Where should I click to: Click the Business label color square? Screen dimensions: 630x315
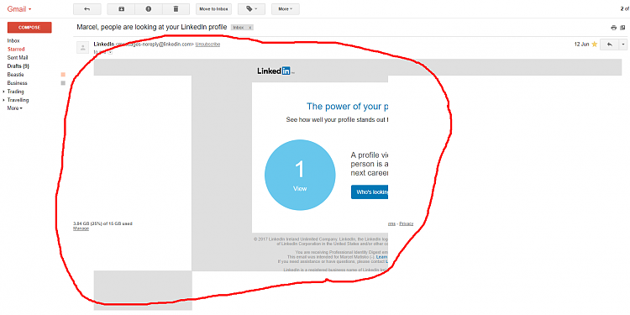63,83
